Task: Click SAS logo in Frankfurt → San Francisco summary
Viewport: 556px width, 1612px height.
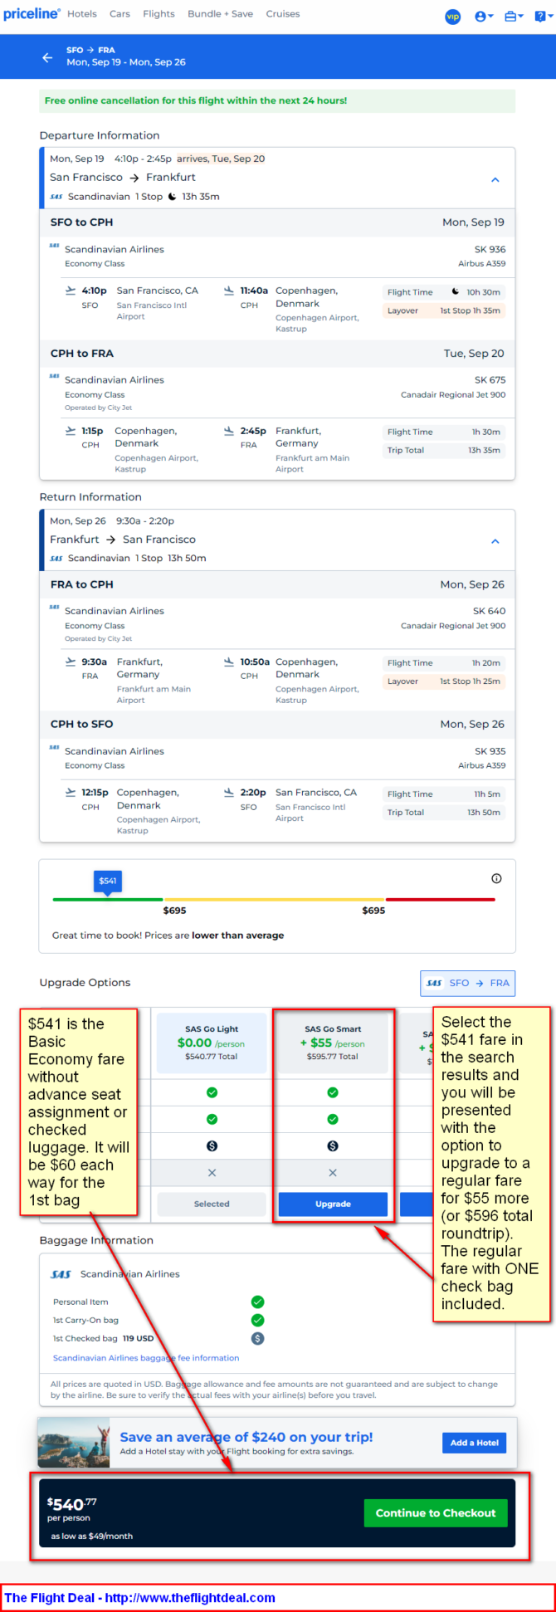Action: coord(56,559)
